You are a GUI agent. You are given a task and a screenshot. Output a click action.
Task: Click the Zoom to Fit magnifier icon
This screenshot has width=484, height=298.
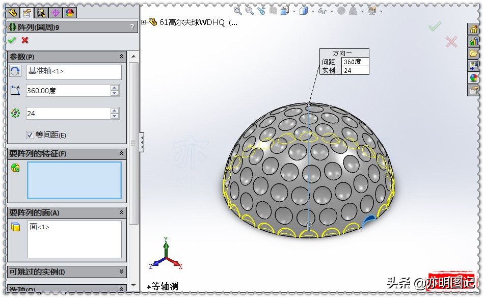237,11
